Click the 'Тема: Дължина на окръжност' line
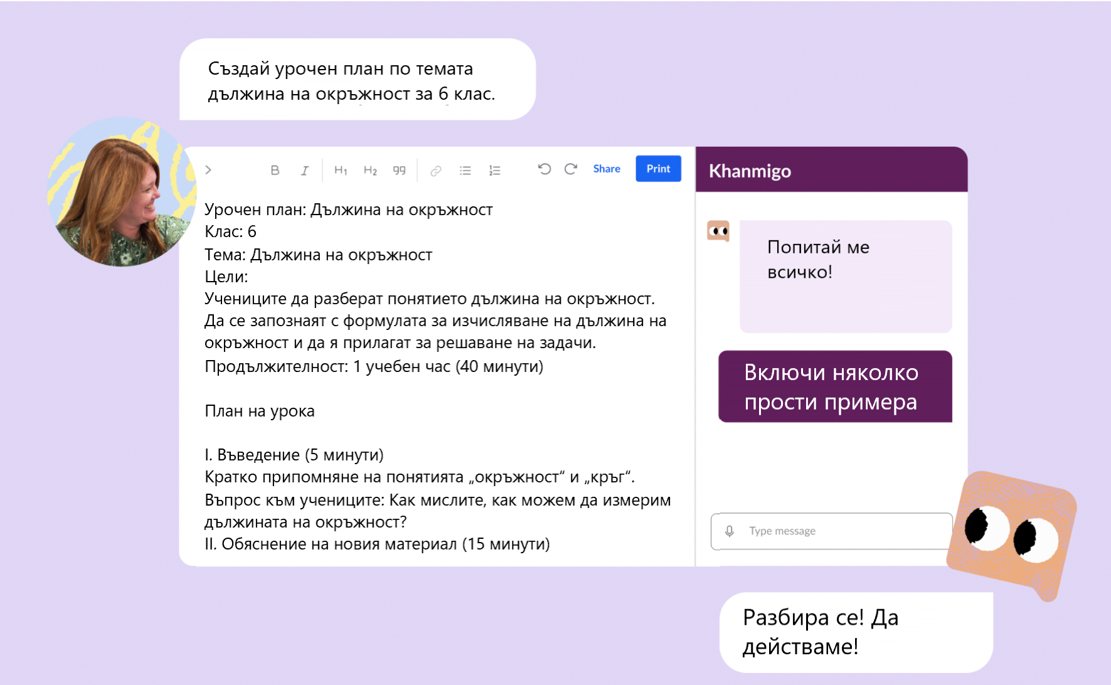This screenshot has height=685, width=1111. [318, 255]
